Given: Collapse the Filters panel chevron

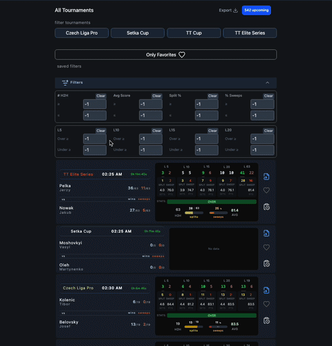Looking at the screenshot, I should [268, 82].
